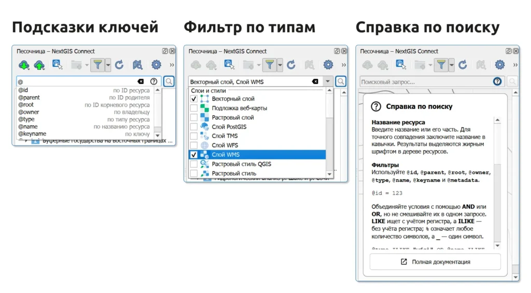The image size is (531, 293).
Task: Clear the '@' search text in the left panel
Action: [141, 81]
